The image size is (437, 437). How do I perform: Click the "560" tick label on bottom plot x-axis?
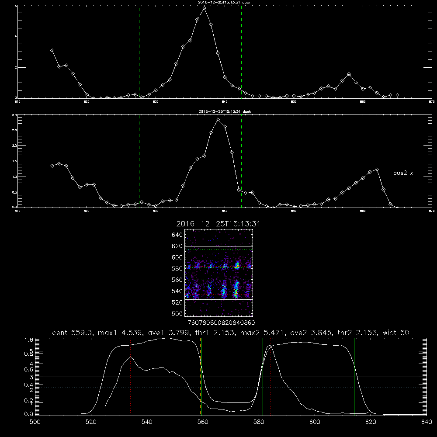(x=203, y=422)
